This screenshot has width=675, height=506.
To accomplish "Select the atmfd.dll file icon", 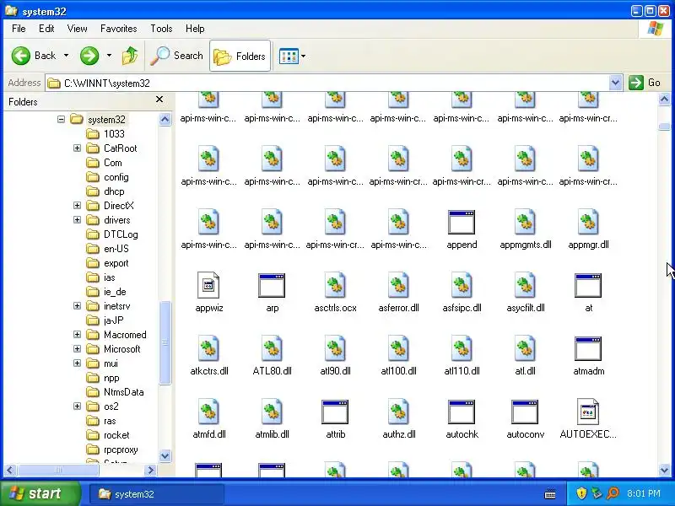I will click(208, 412).
